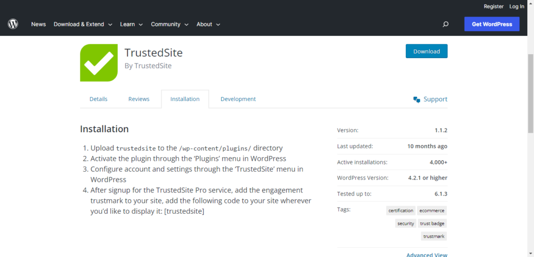The image size is (534, 257).
Task: Expand the Learn dropdown menu
Action: (131, 24)
